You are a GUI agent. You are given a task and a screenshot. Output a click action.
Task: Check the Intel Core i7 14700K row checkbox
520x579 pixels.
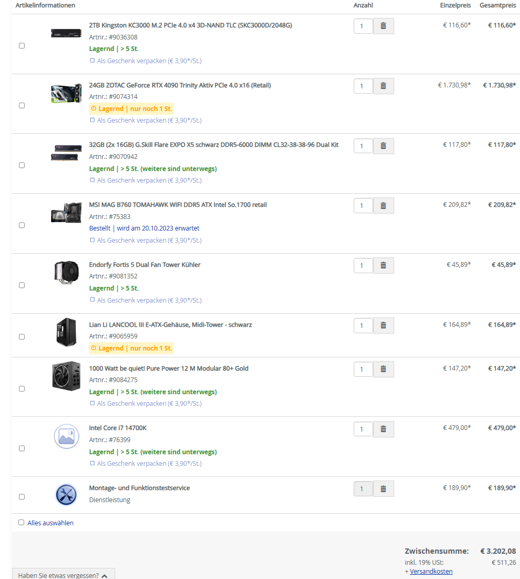coord(22,448)
